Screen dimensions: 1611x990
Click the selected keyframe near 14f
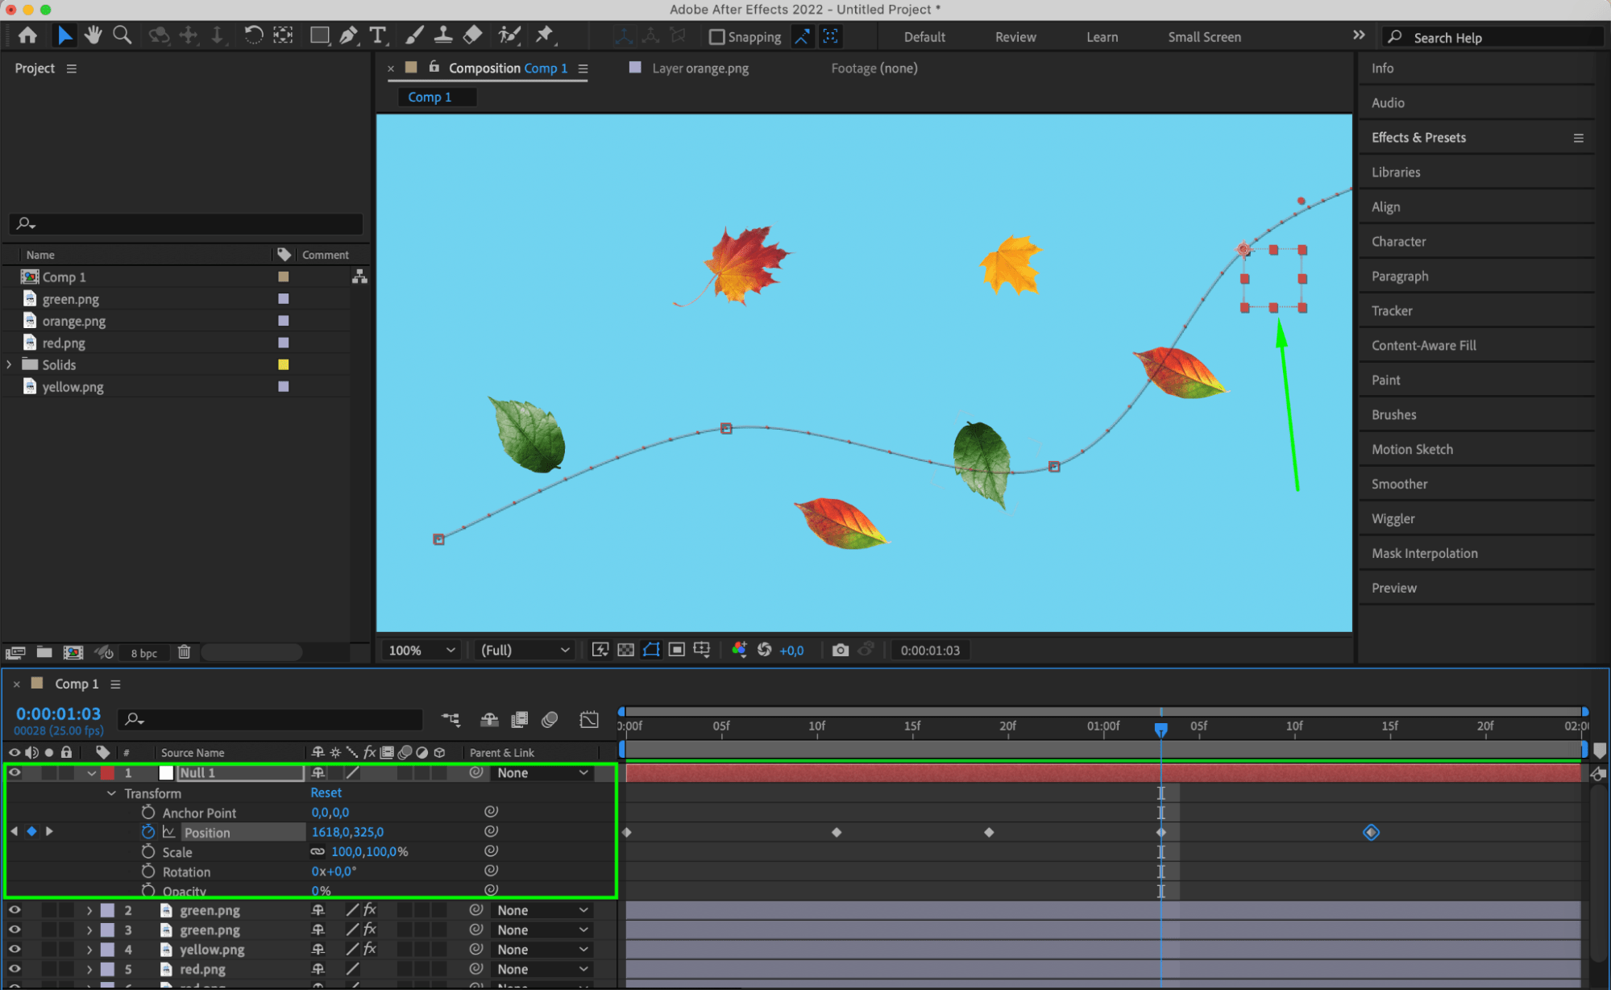tap(1371, 832)
